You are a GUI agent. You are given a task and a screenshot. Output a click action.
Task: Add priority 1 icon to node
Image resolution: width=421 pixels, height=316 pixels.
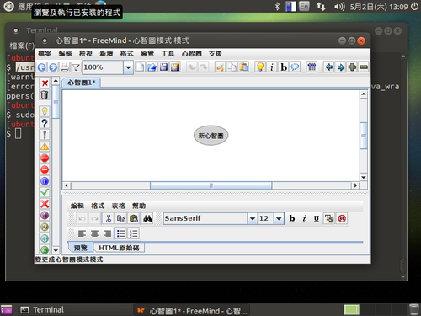tap(45, 216)
